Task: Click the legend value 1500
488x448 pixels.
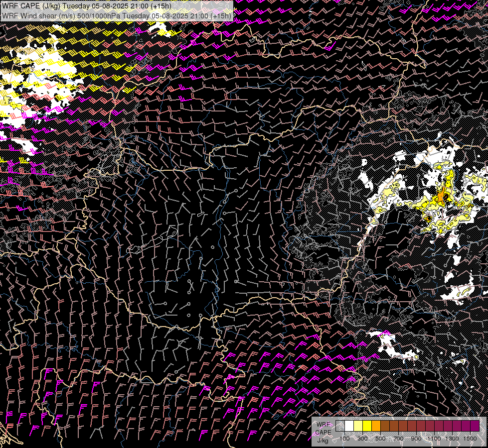Action: tap(470, 439)
